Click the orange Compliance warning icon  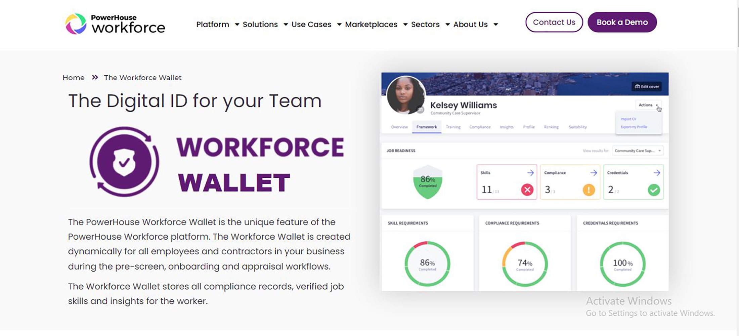(x=589, y=190)
